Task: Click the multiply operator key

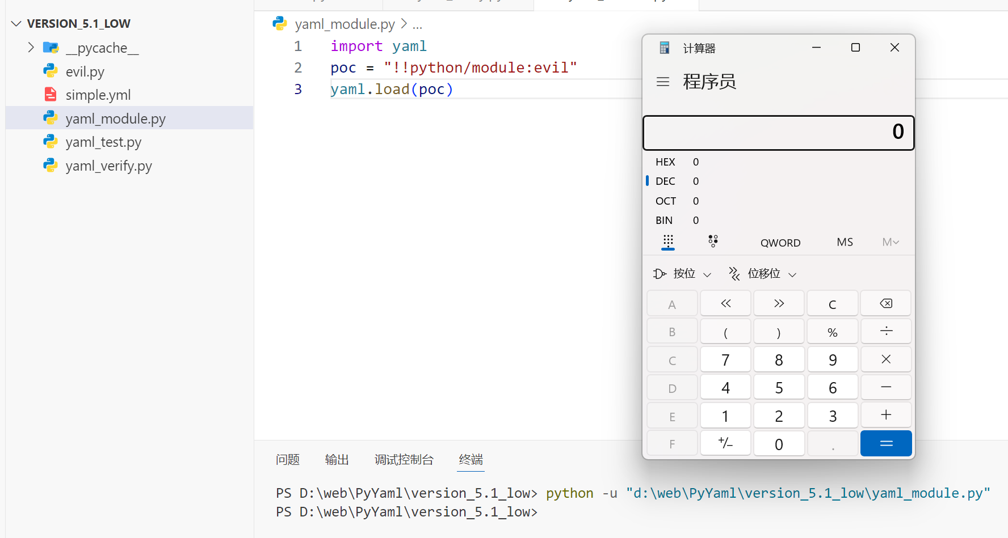Action: pyautogui.click(x=886, y=359)
